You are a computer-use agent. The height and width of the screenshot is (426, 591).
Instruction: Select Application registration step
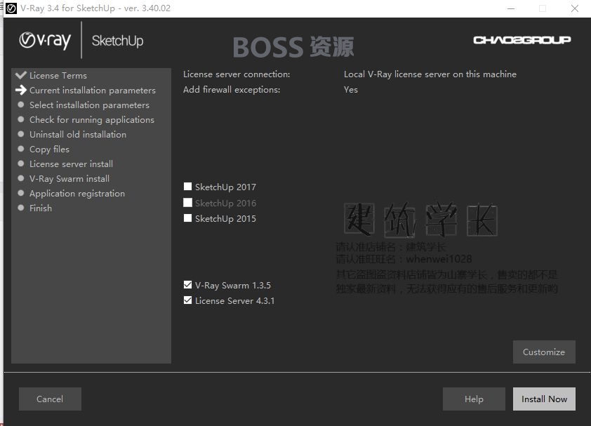[x=77, y=194]
